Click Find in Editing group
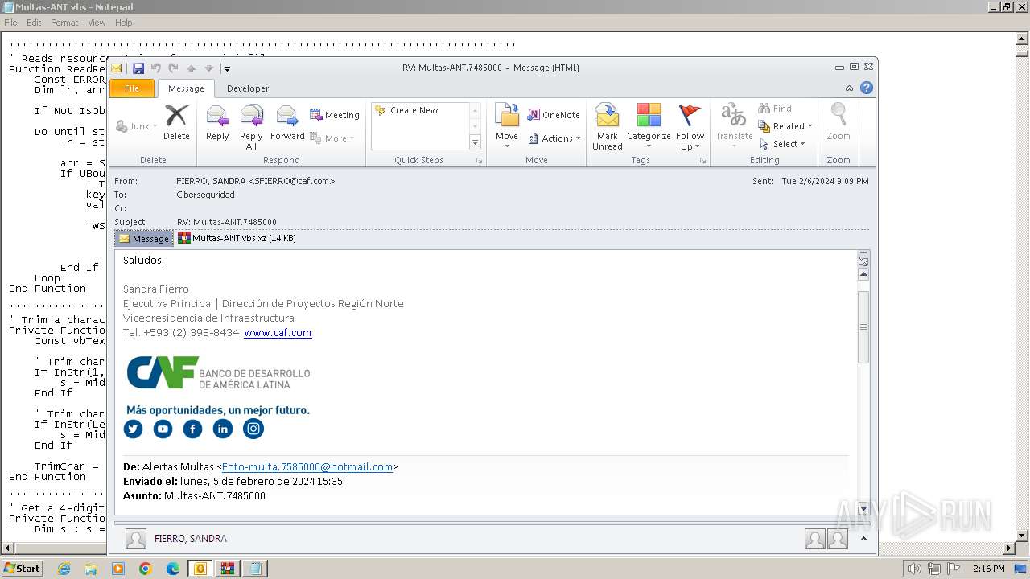This screenshot has height=579, width=1030. pos(775,109)
